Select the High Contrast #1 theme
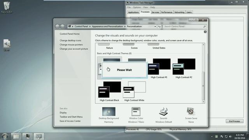Image resolution: width=249 pixels, height=140 pixels. tap(159, 68)
